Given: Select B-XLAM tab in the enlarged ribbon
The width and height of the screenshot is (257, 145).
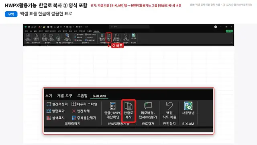Looking at the screenshot, I should tap(99, 96).
